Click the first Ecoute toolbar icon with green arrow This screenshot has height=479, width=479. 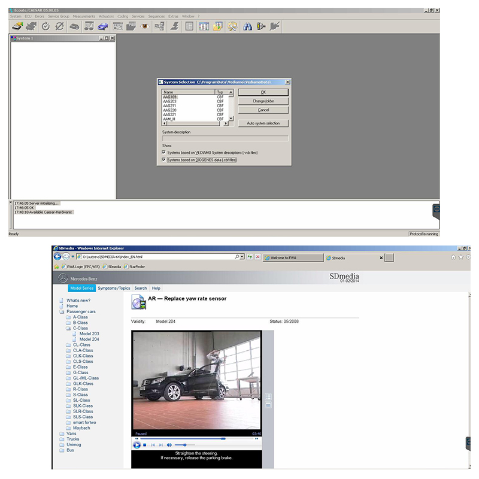tap(18, 26)
